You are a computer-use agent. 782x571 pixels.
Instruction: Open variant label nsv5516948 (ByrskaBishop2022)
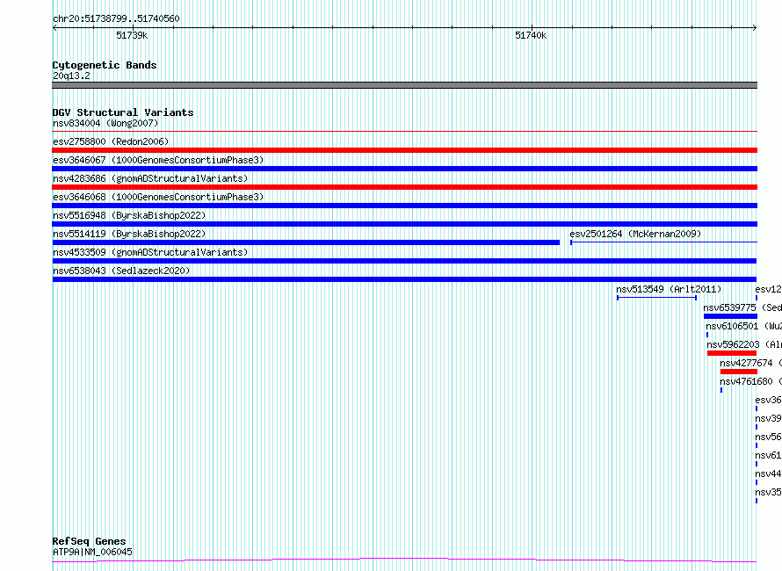129,215
